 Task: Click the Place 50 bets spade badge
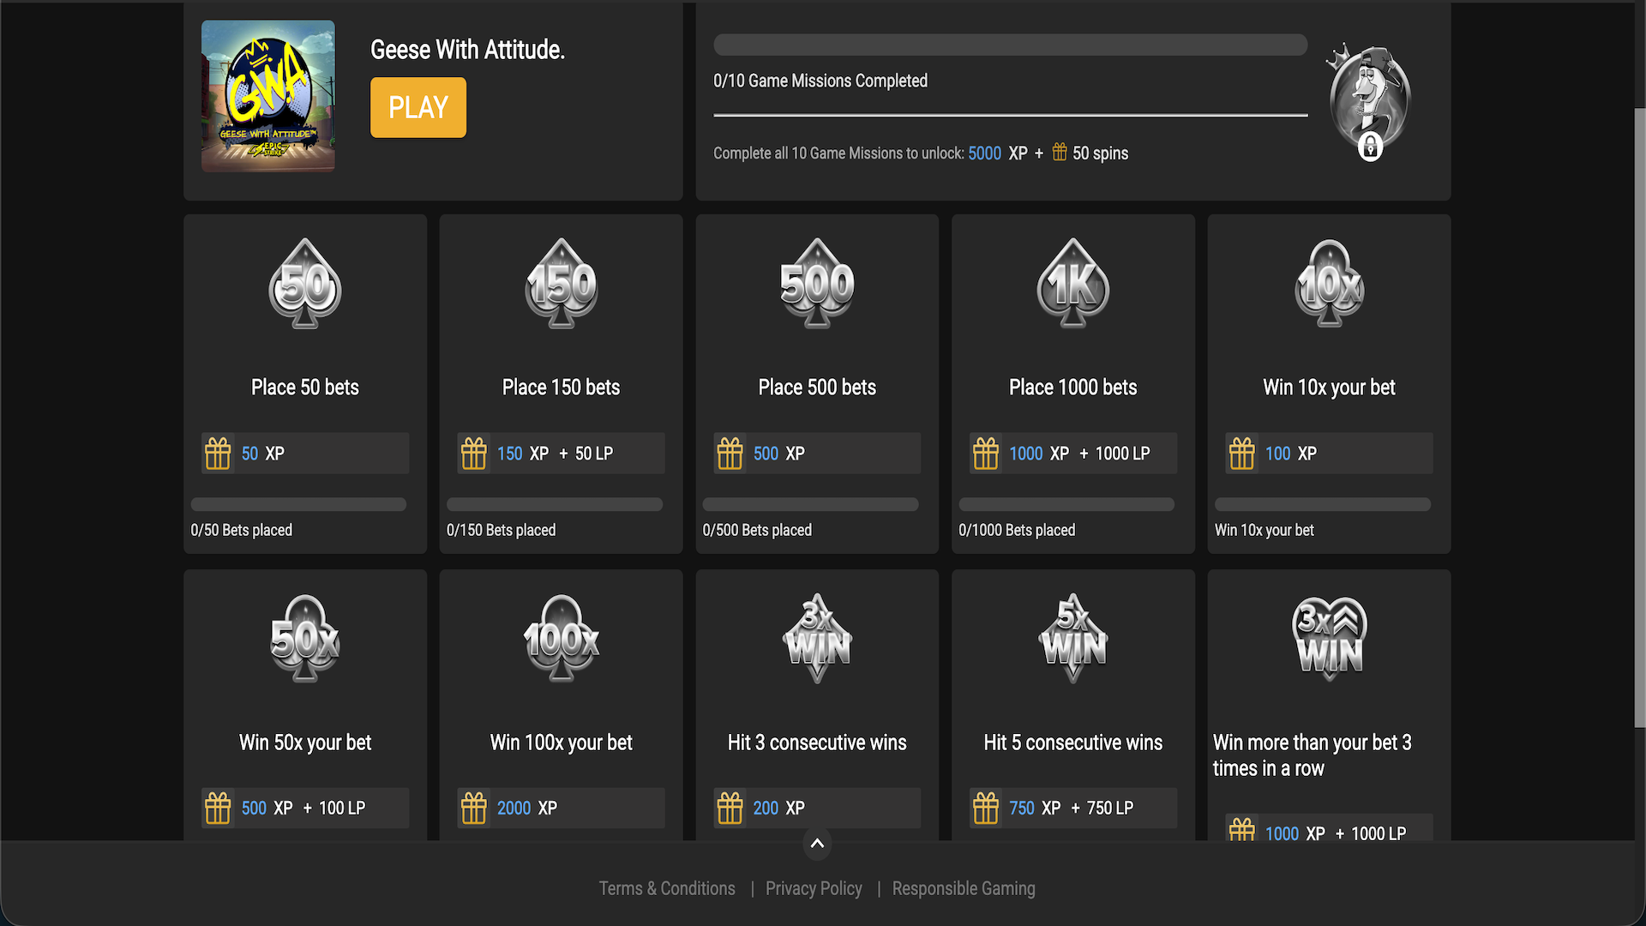(305, 284)
